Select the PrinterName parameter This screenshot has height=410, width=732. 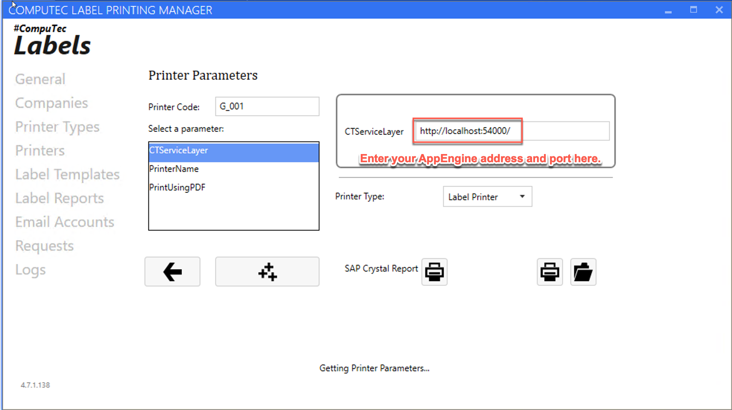pyautogui.click(x=174, y=169)
